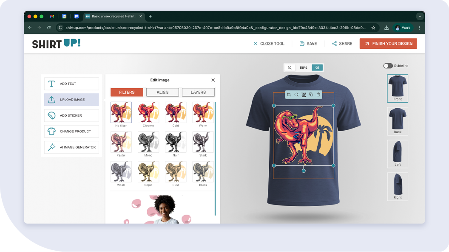The height and width of the screenshot is (252, 449).
Task: Close the Edit image panel
Action: click(x=213, y=80)
